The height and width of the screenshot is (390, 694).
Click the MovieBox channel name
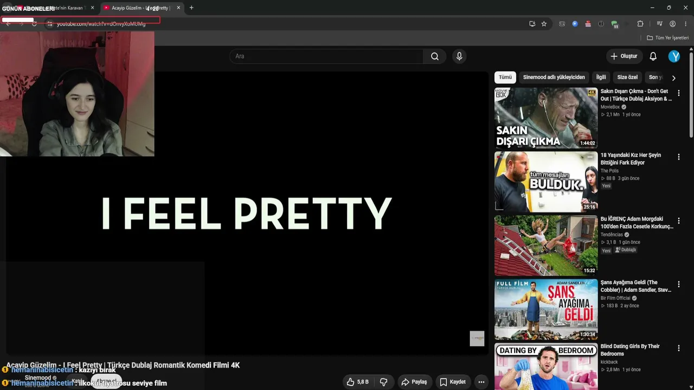(x=610, y=107)
